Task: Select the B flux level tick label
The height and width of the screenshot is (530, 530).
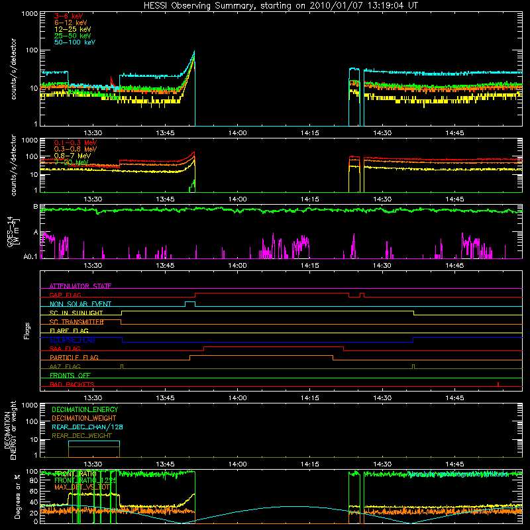Action: 36,207
